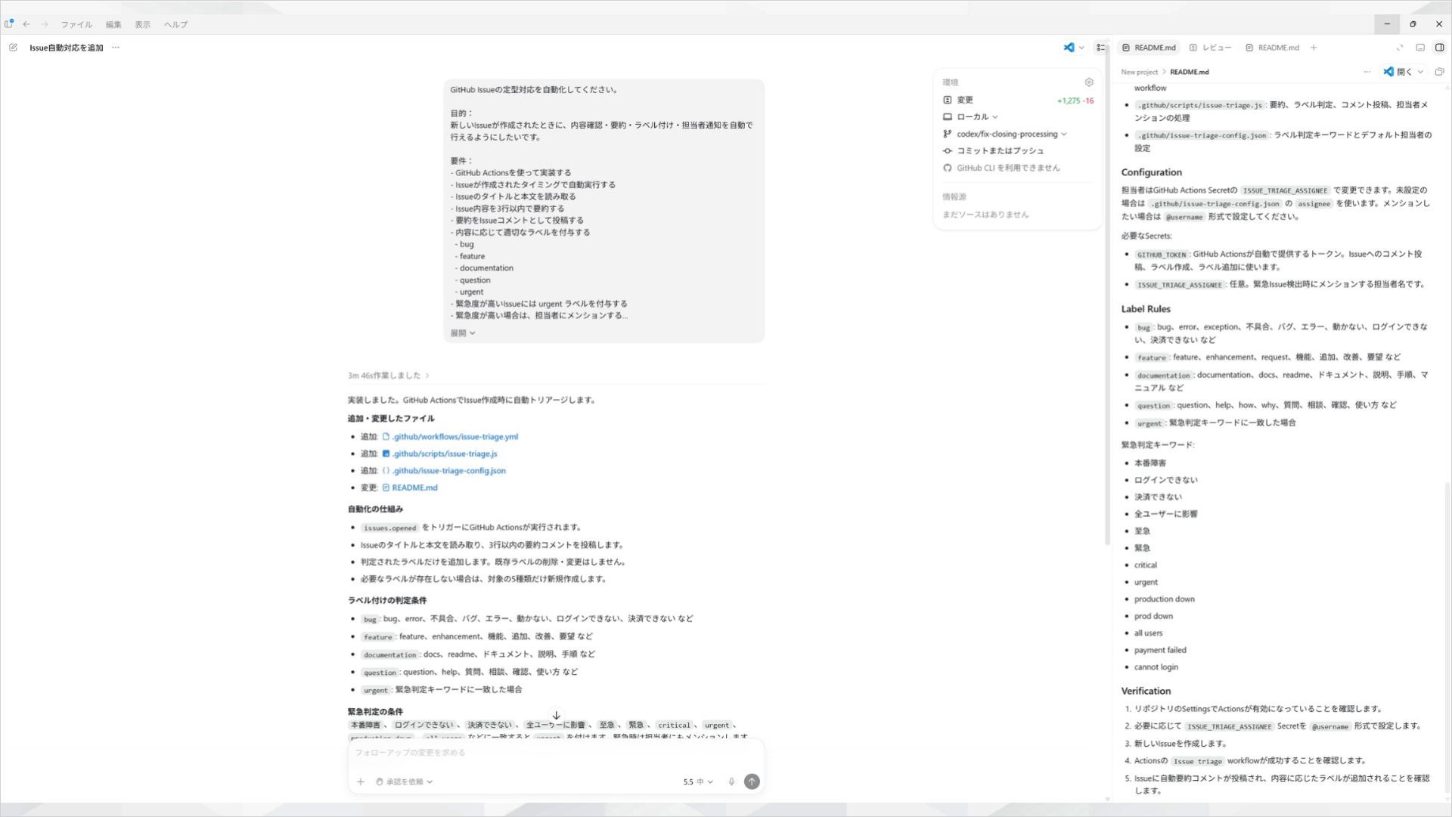The width and height of the screenshot is (1452, 817).
Task: Click コミットまたはプッシュ
Action: point(993,151)
